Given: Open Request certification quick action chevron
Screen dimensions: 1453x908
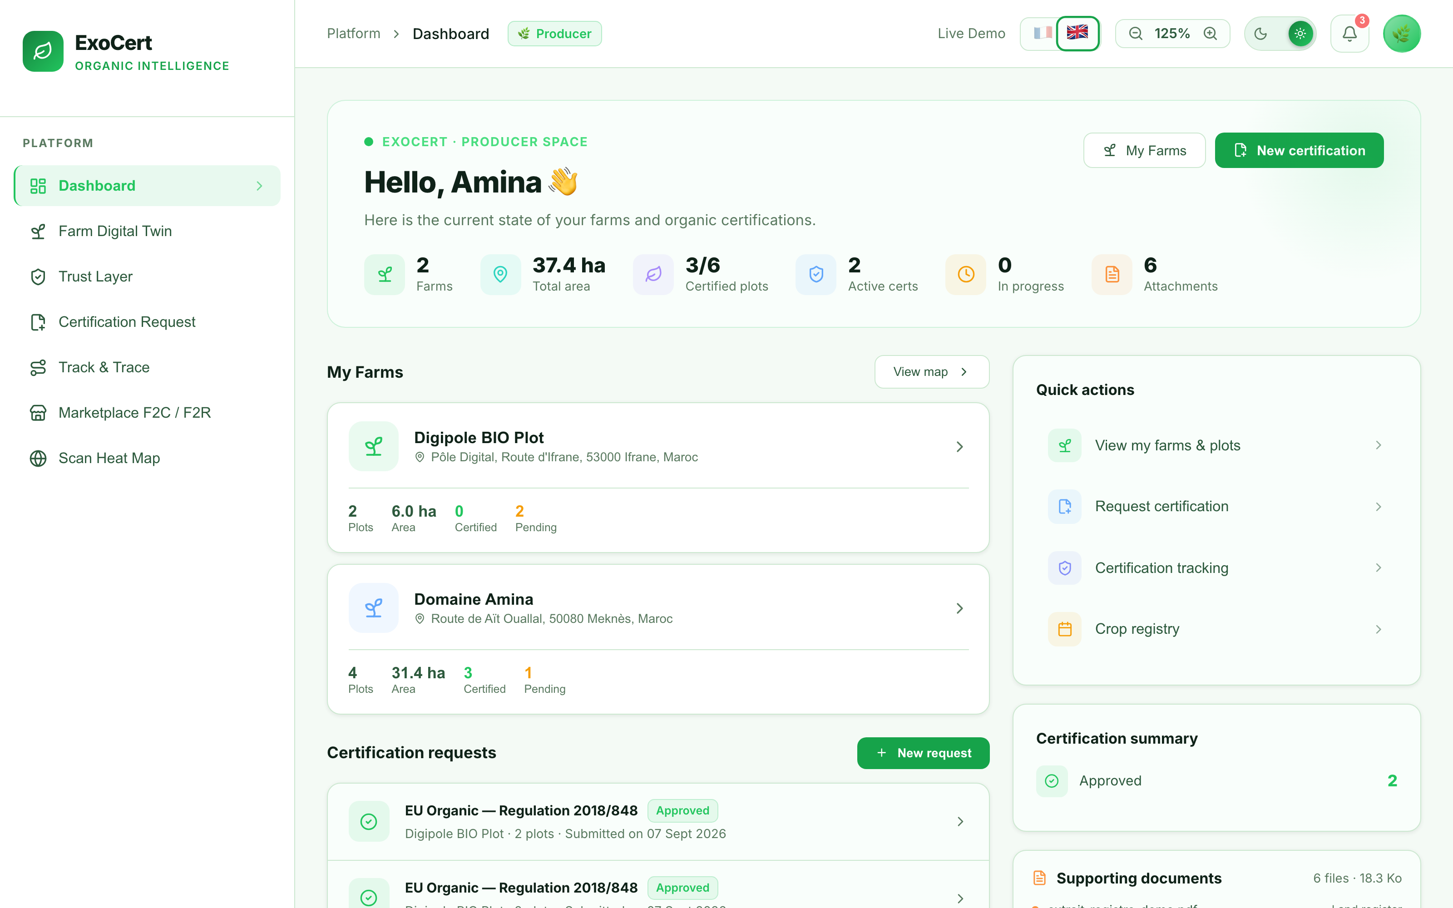Looking at the screenshot, I should pos(1379,507).
